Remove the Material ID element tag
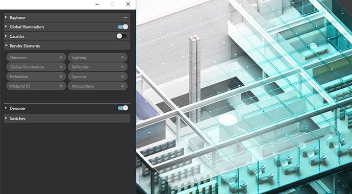352x194 pixels. [61, 86]
